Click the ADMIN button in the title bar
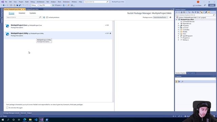Screen dimensions: 217x122 click(212, 5)
